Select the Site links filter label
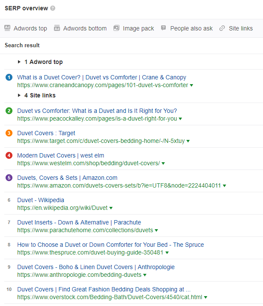This screenshot has height=306, width=263. pos(241,28)
